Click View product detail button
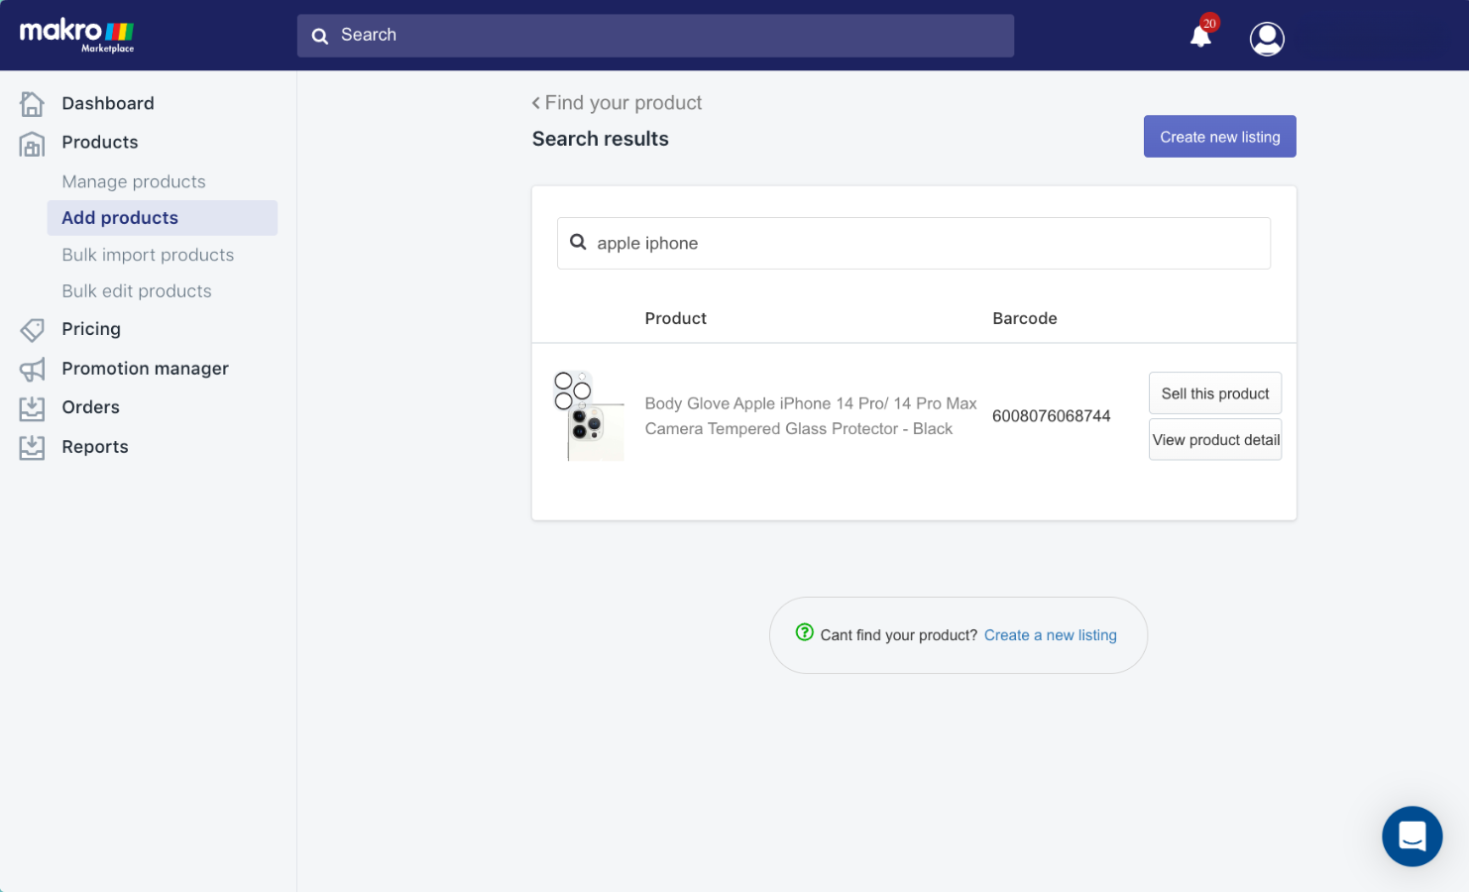 [x=1215, y=440]
